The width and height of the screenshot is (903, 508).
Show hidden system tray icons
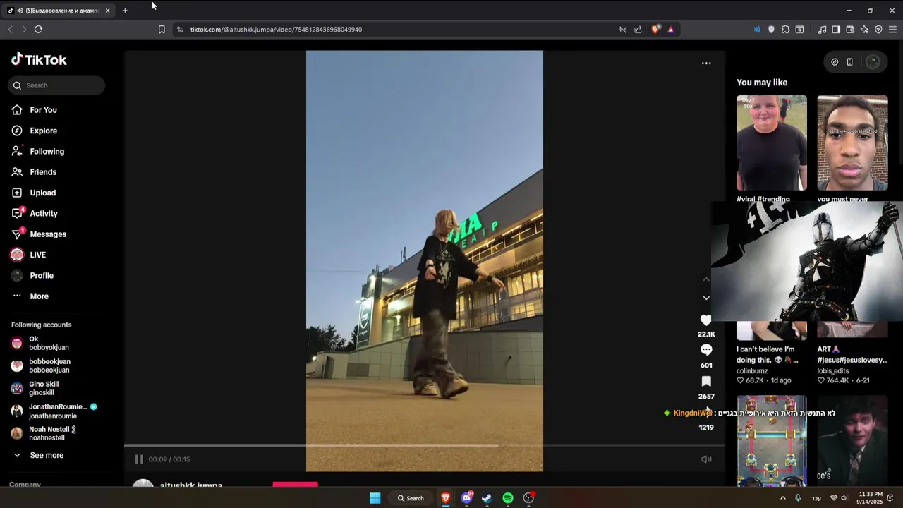[x=782, y=498]
